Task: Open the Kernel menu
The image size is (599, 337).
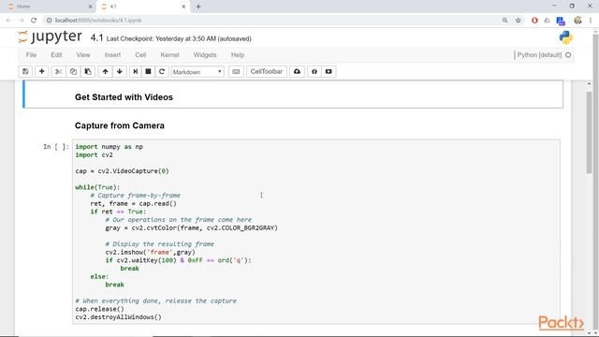Action: tap(169, 55)
